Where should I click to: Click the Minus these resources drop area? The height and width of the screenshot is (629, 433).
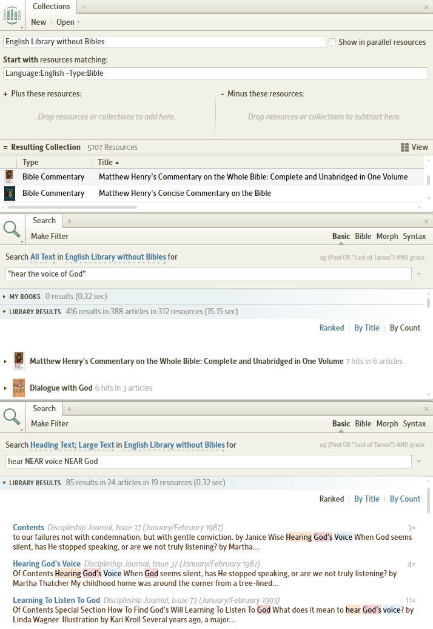coord(324,116)
